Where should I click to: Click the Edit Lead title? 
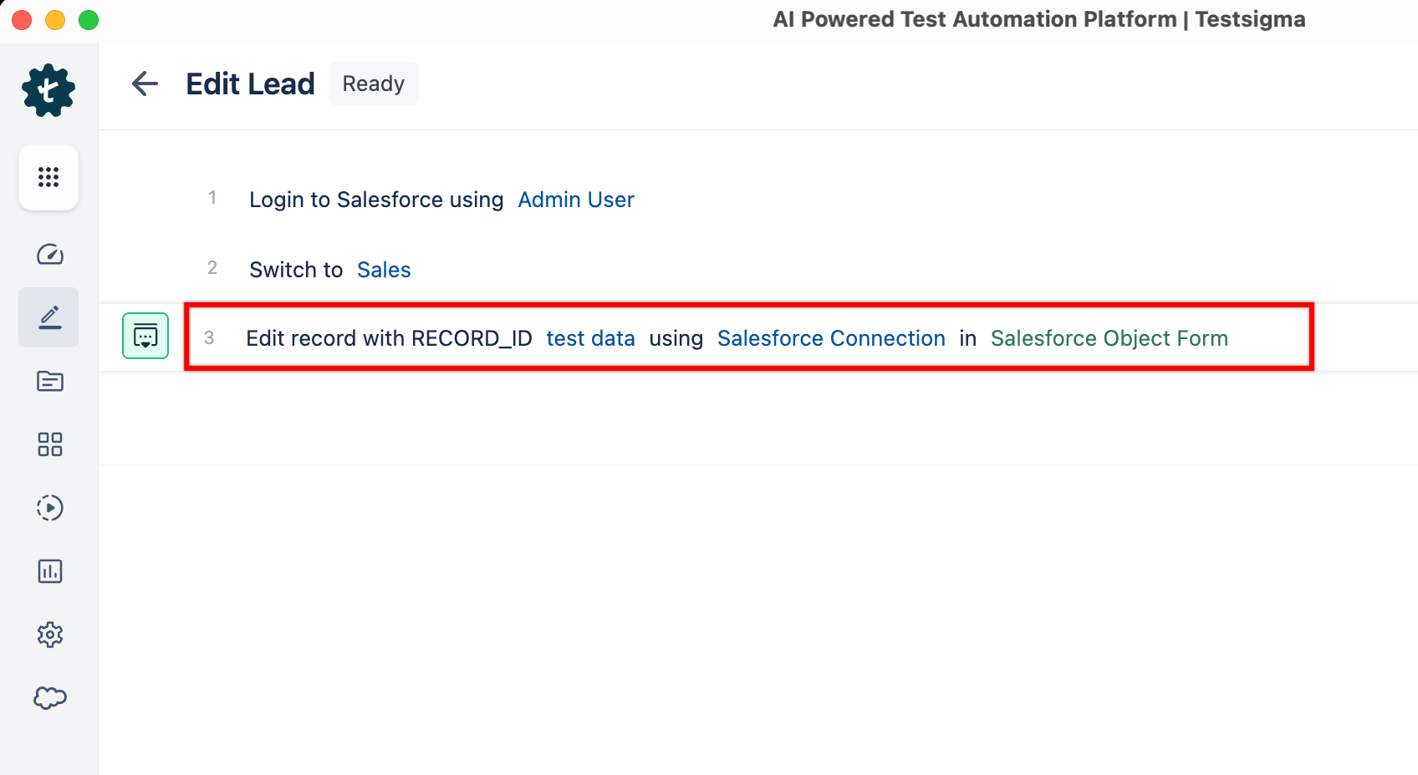[x=250, y=84]
